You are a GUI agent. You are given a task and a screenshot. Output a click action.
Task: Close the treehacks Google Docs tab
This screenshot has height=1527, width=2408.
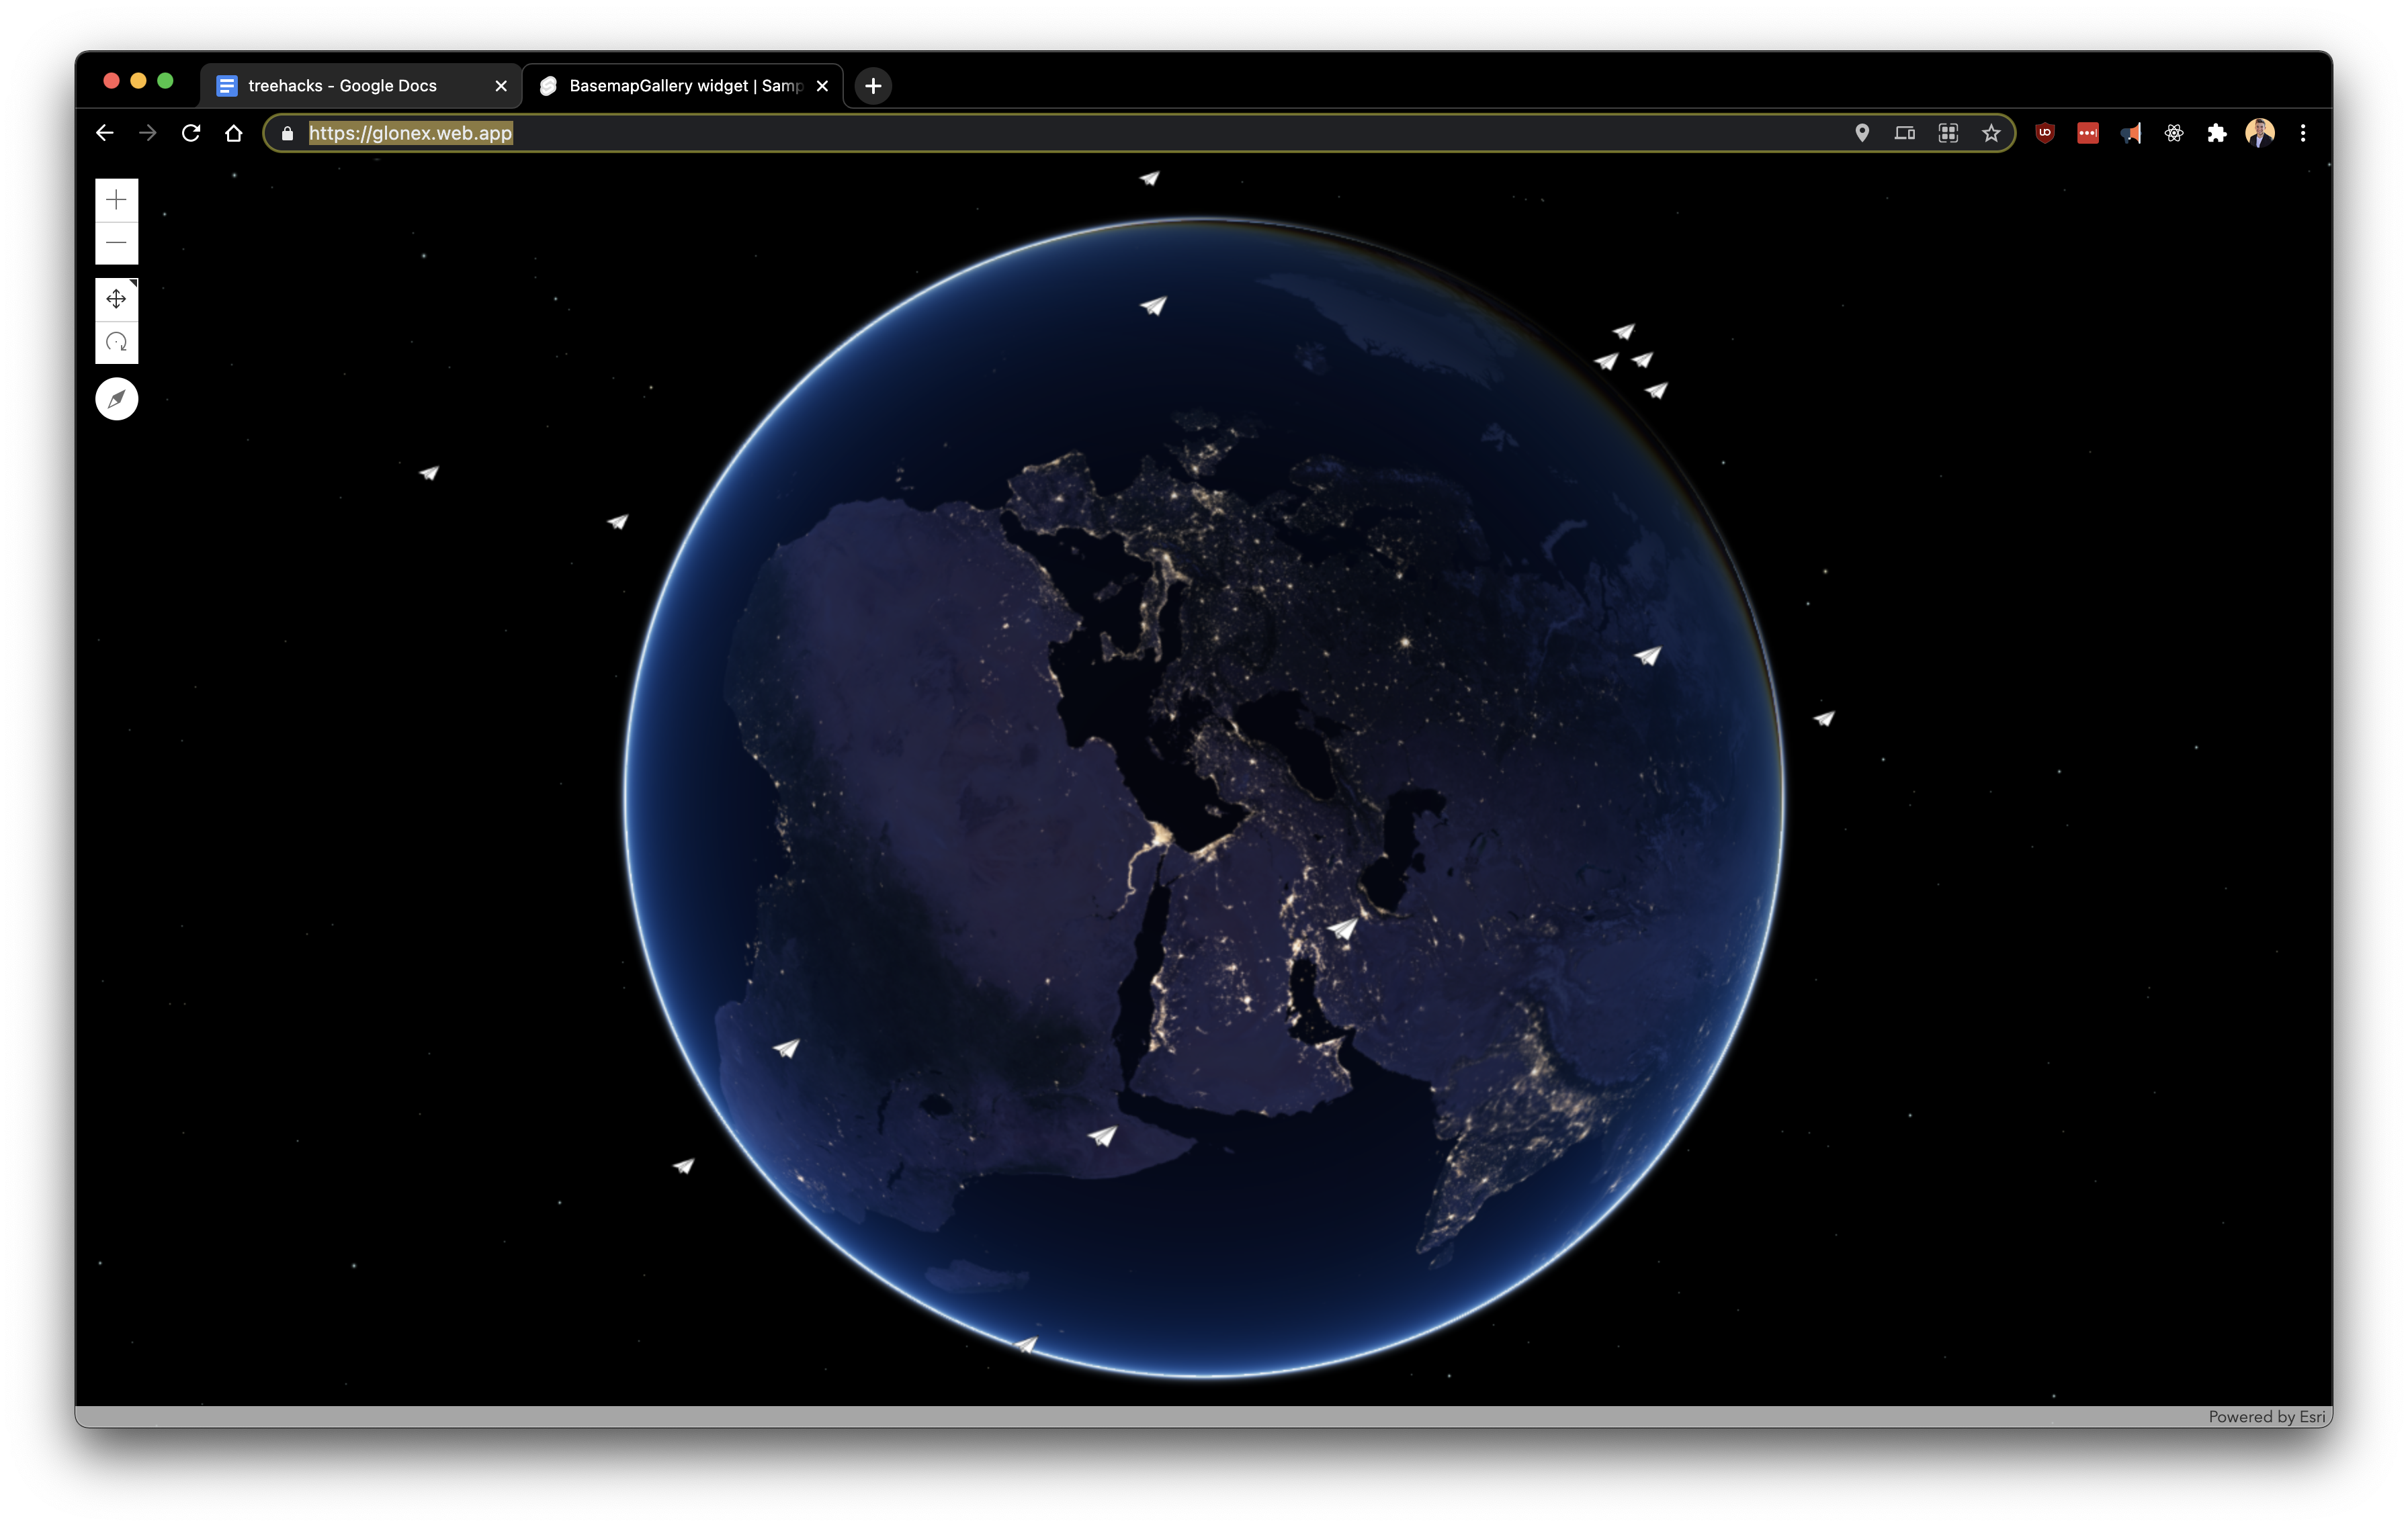(501, 86)
